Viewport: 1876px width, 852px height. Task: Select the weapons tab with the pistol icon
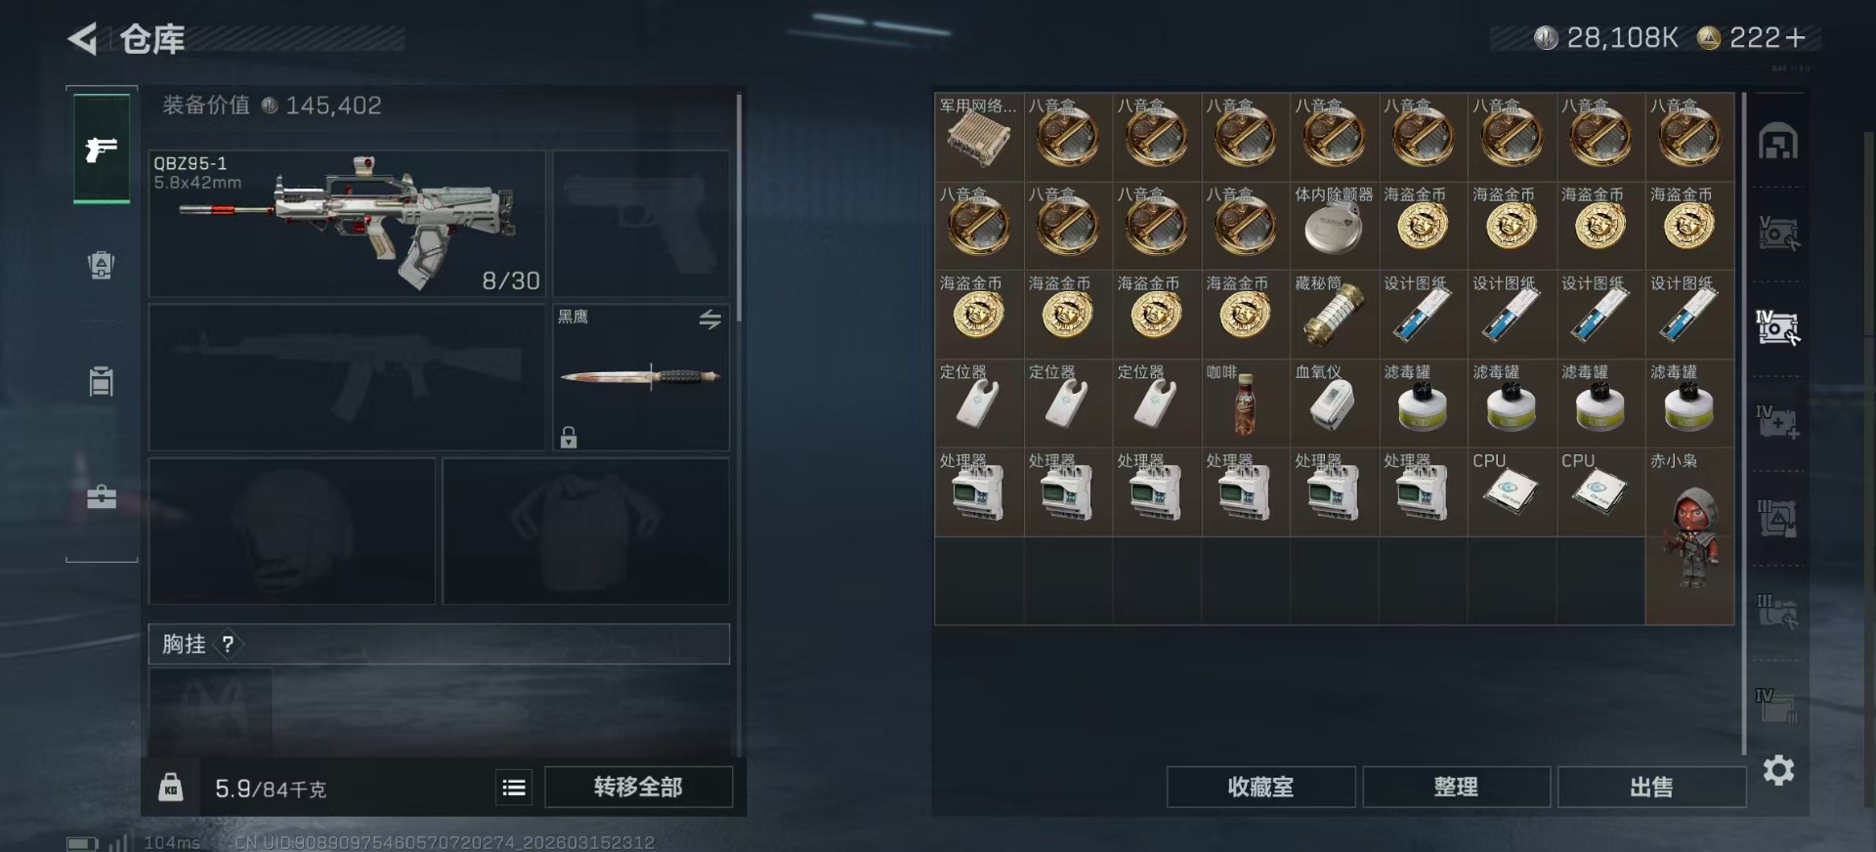(102, 149)
